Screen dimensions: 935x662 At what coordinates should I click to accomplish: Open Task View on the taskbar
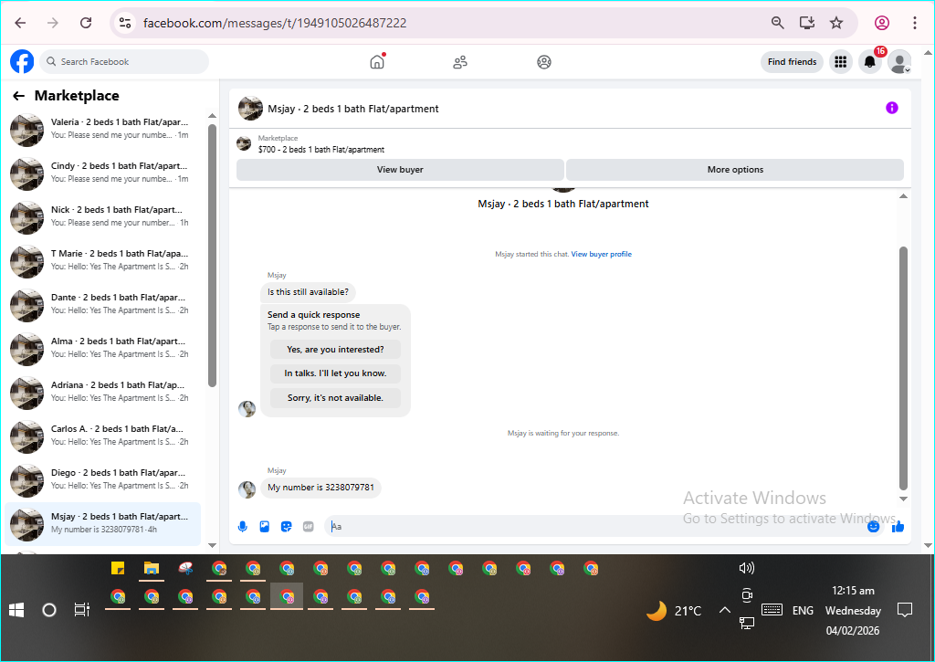point(81,610)
